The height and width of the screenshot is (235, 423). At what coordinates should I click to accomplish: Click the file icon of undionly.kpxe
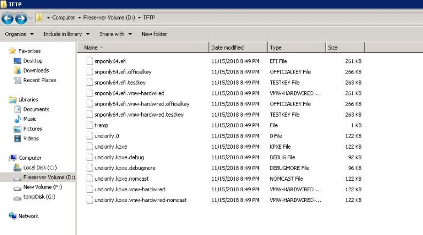click(x=89, y=147)
